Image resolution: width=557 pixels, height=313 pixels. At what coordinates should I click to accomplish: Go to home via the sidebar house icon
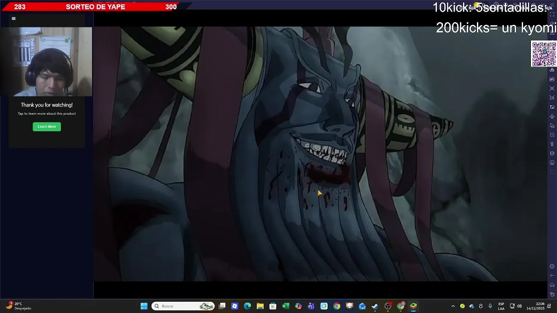click(552, 285)
